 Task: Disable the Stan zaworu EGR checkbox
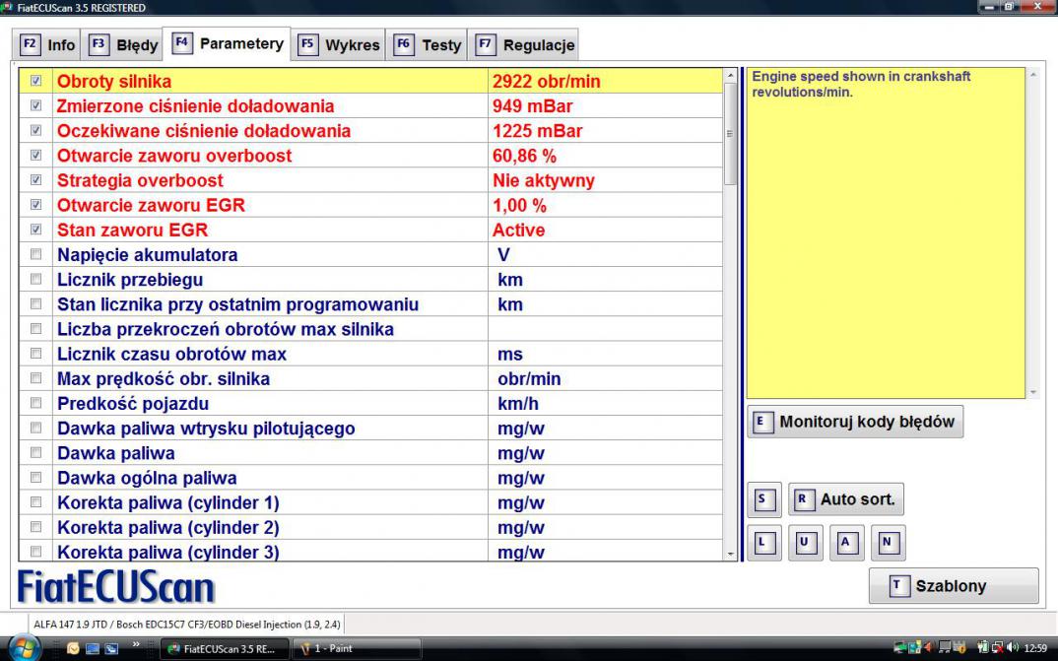point(36,230)
